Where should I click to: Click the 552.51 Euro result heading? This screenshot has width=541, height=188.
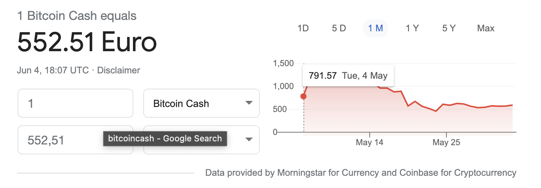[87, 42]
